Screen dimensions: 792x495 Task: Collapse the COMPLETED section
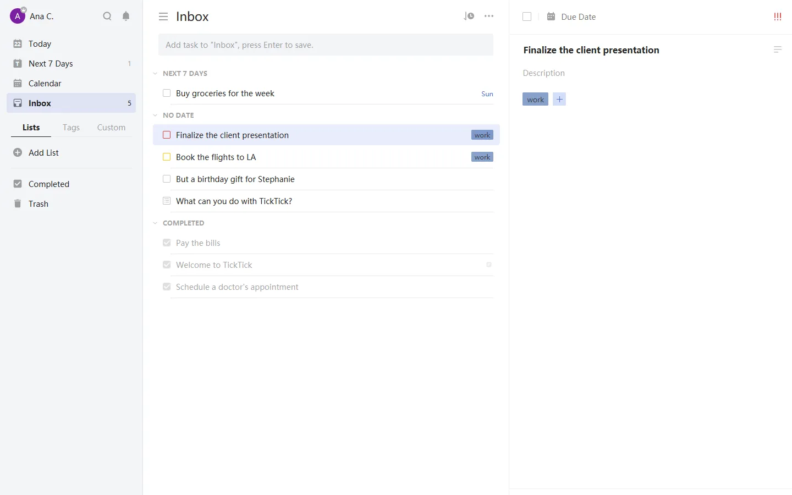156,223
